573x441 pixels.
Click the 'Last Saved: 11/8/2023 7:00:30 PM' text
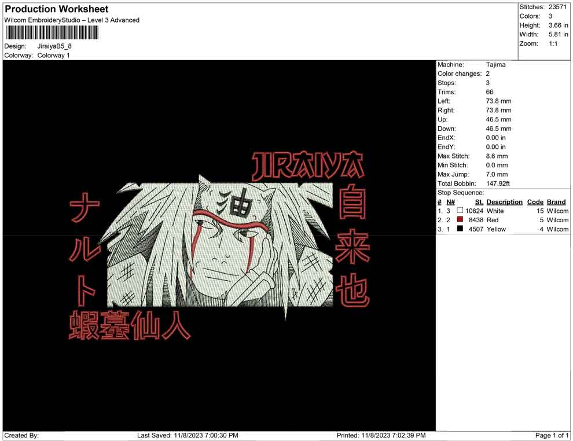tap(188, 435)
